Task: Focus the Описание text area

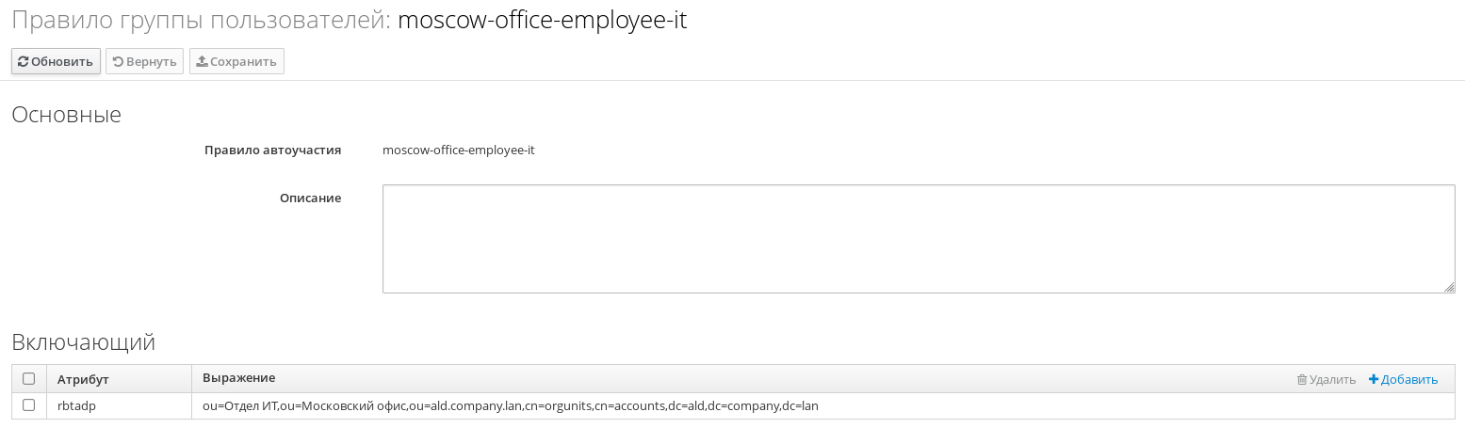Action: (x=919, y=239)
